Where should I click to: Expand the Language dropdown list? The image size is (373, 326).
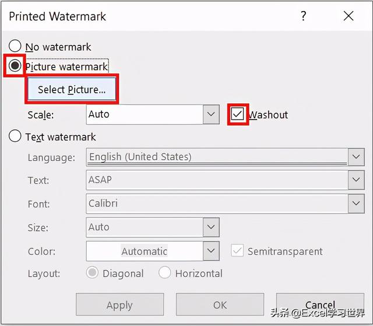(x=356, y=157)
